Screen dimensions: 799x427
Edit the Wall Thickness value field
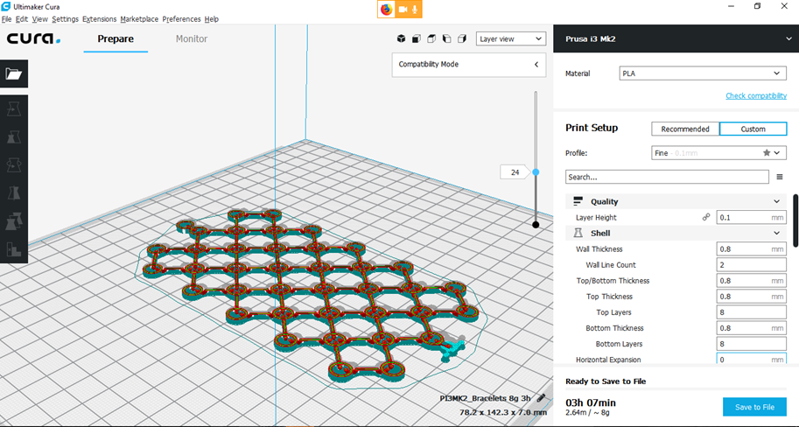click(x=751, y=249)
